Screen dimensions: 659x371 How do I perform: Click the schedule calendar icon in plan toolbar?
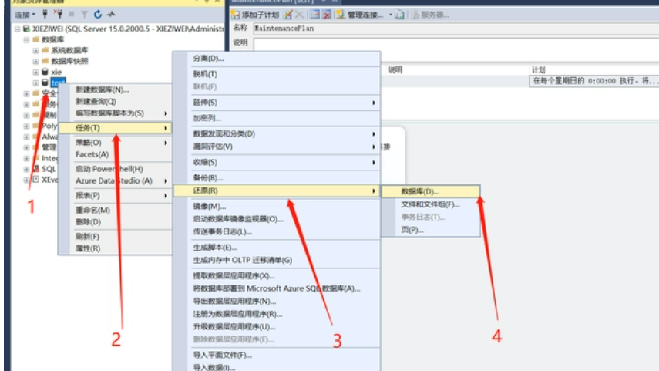[314, 15]
